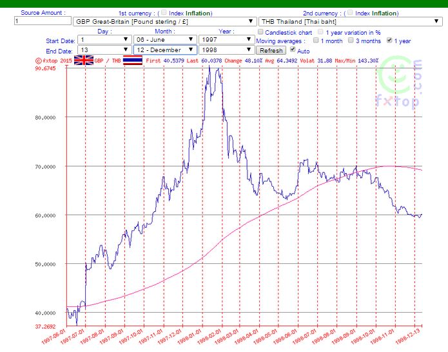448x352 pixels.
Task: Open the end date month December dropdown
Action: coord(165,50)
